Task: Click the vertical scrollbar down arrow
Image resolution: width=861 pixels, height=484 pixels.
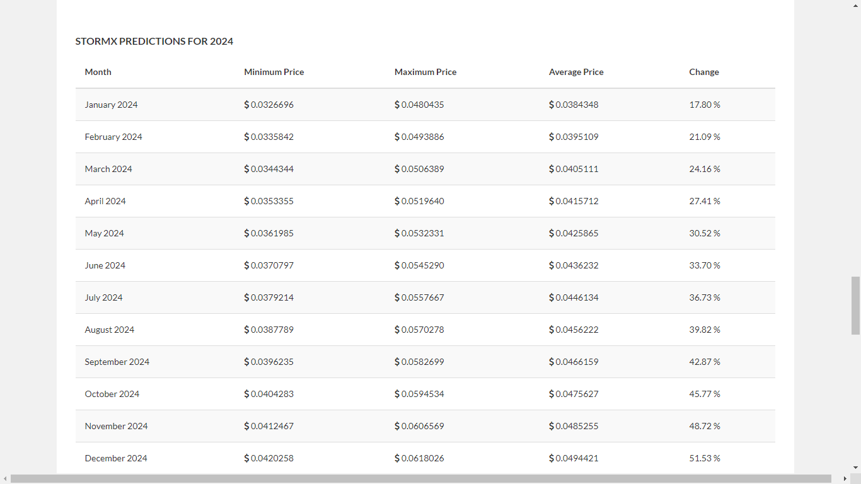Action: (855, 468)
